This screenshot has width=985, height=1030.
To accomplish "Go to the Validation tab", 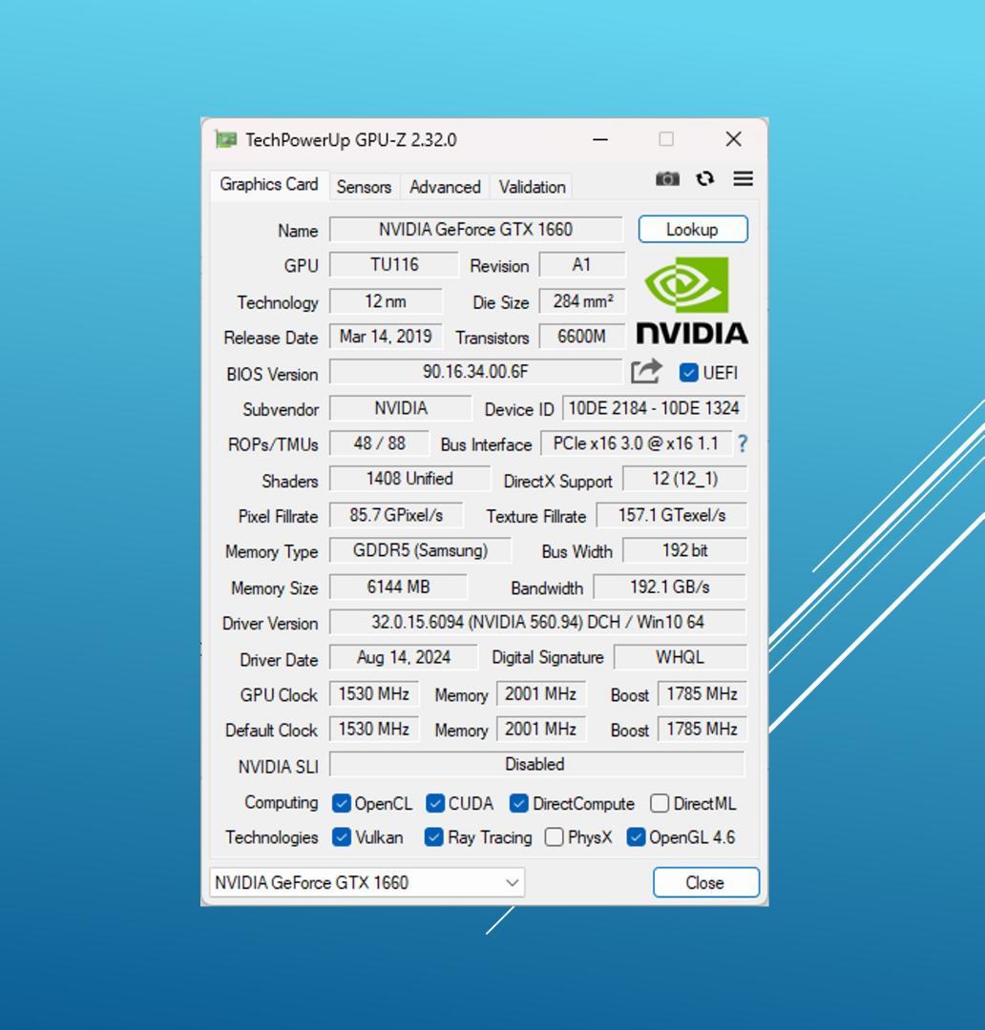I will (532, 187).
